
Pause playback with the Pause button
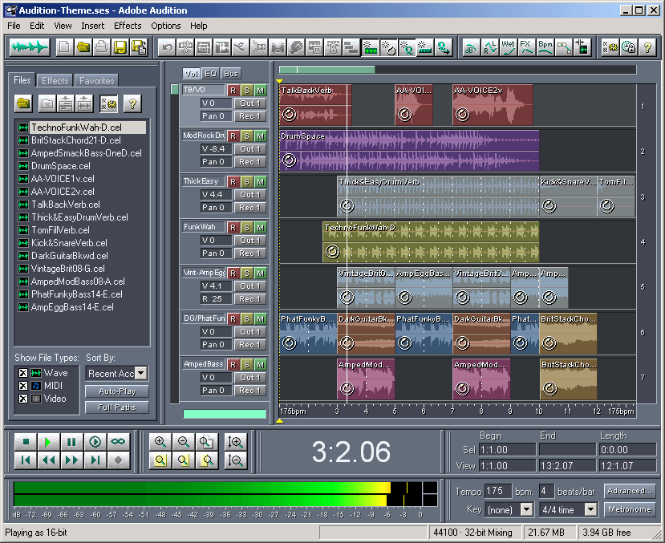tap(71, 442)
